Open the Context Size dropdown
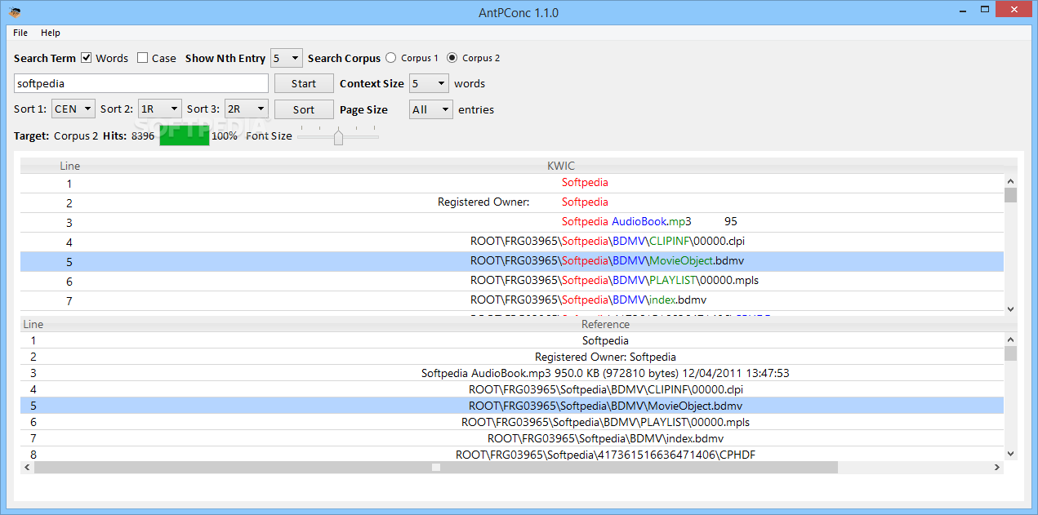The height and width of the screenshot is (515, 1038). [429, 83]
